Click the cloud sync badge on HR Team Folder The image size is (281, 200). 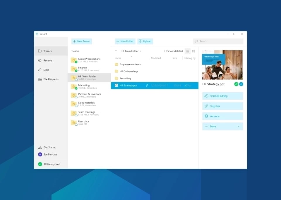(76, 79)
